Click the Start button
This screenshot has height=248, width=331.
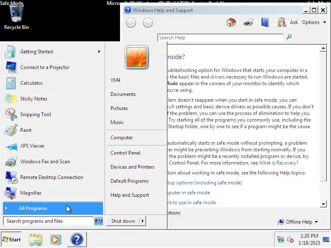(12, 240)
